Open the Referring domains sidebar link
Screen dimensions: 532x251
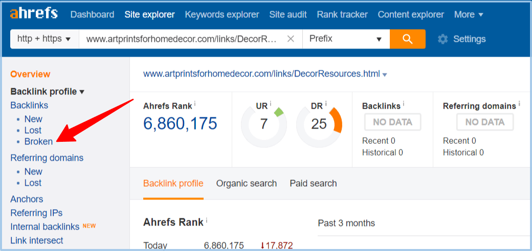[x=47, y=158]
